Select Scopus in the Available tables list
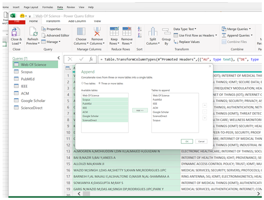Screen dimensions: 264x200 88,100
